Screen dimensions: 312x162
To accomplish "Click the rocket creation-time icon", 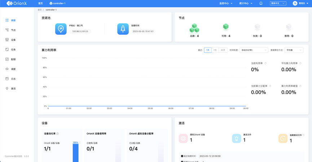I will [x=123, y=29].
